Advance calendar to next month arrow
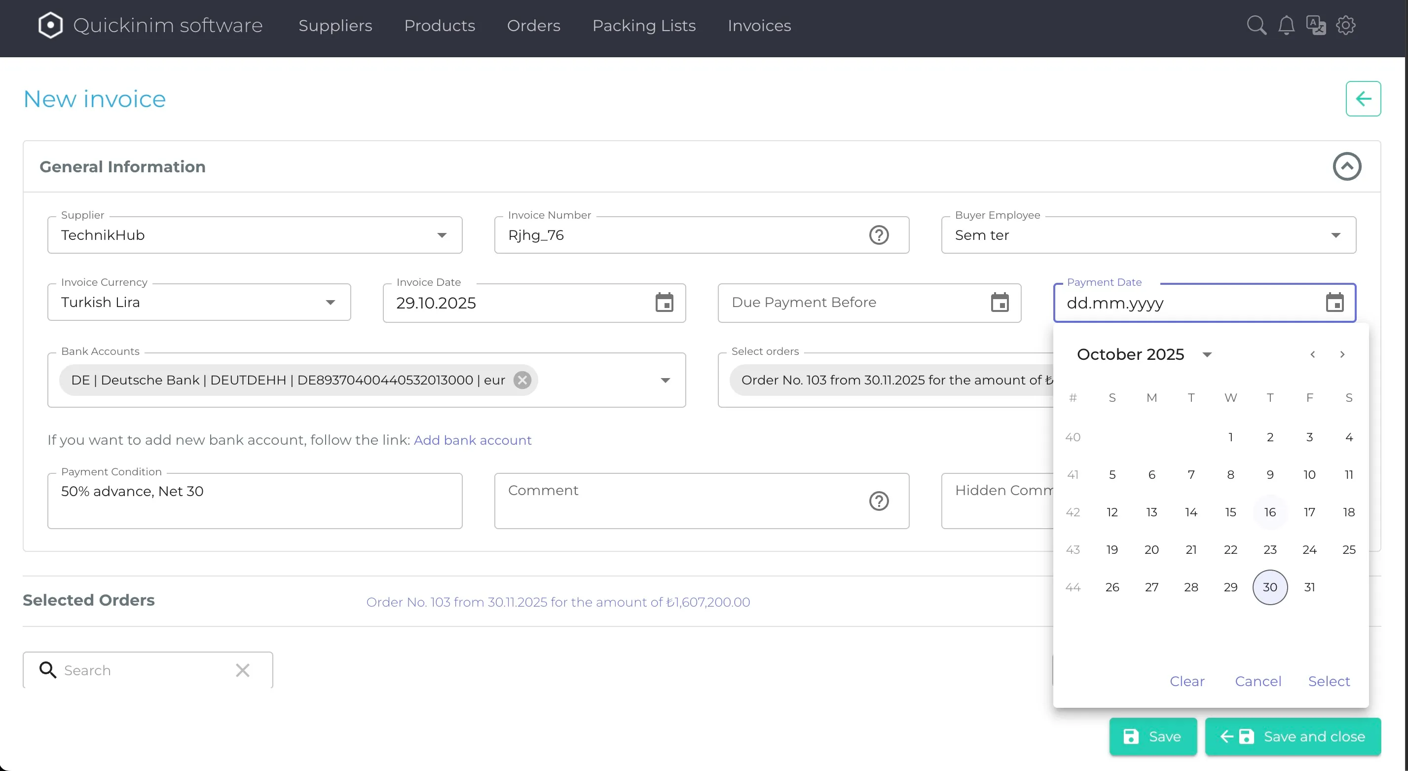 click(1342, 354)
